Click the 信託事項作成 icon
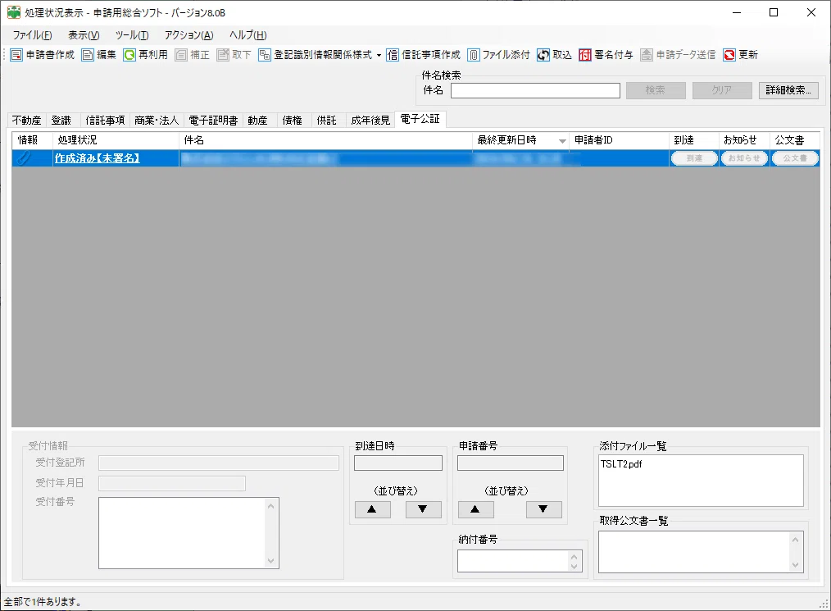 coord(393,55)
